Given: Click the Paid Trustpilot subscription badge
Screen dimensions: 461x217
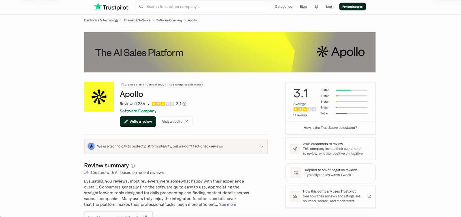Looking at the screenshot, I should pos(186,85).
